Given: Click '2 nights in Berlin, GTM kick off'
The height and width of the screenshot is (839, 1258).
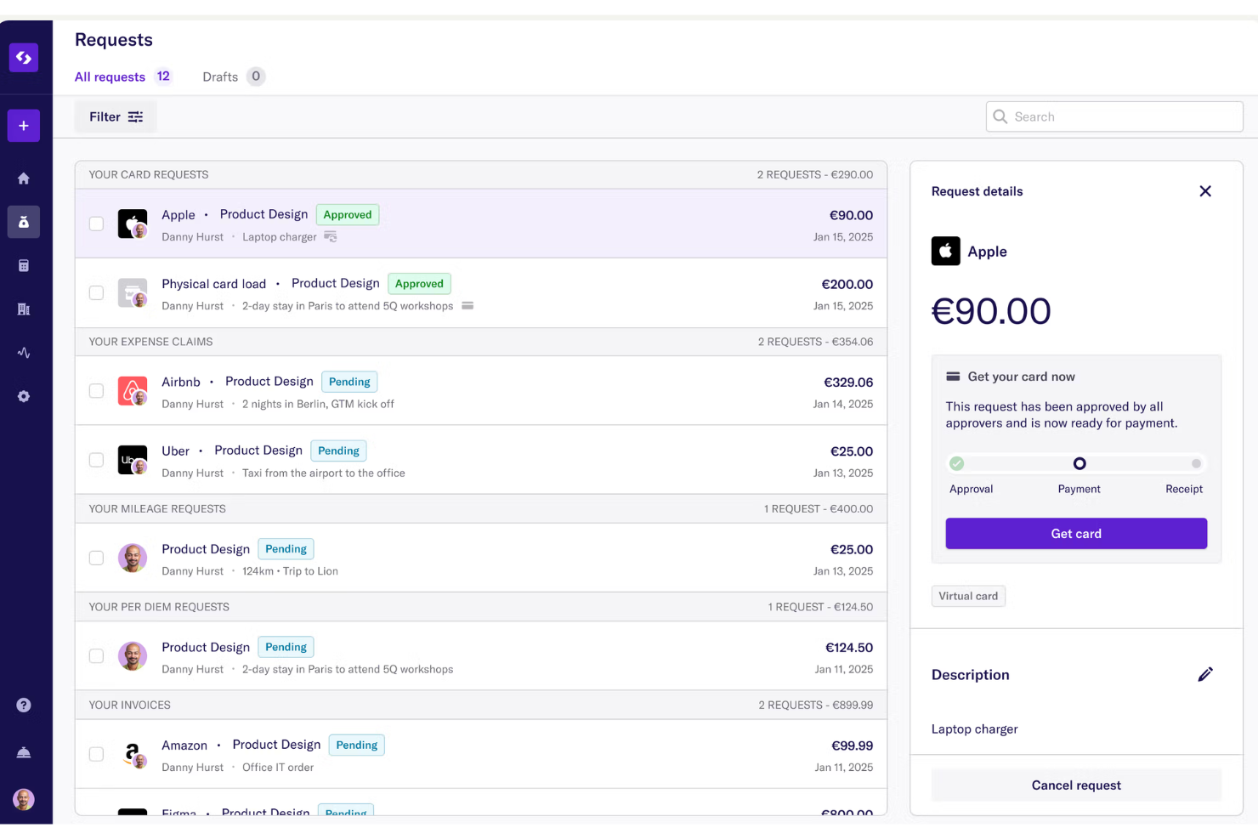Looking at the screenshot, I should coord(318,404).
